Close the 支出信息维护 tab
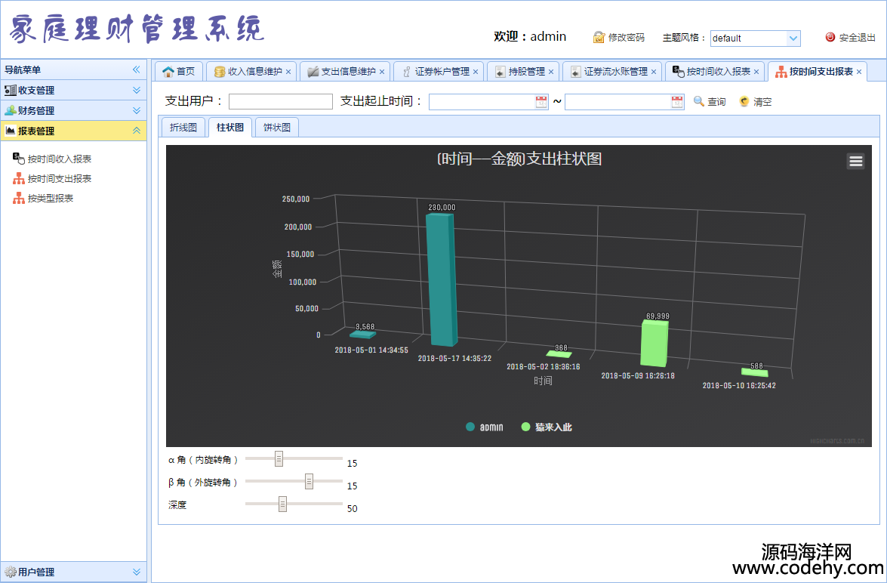The height and width of the screenshot is (583, 887). (x=382, y=72)
